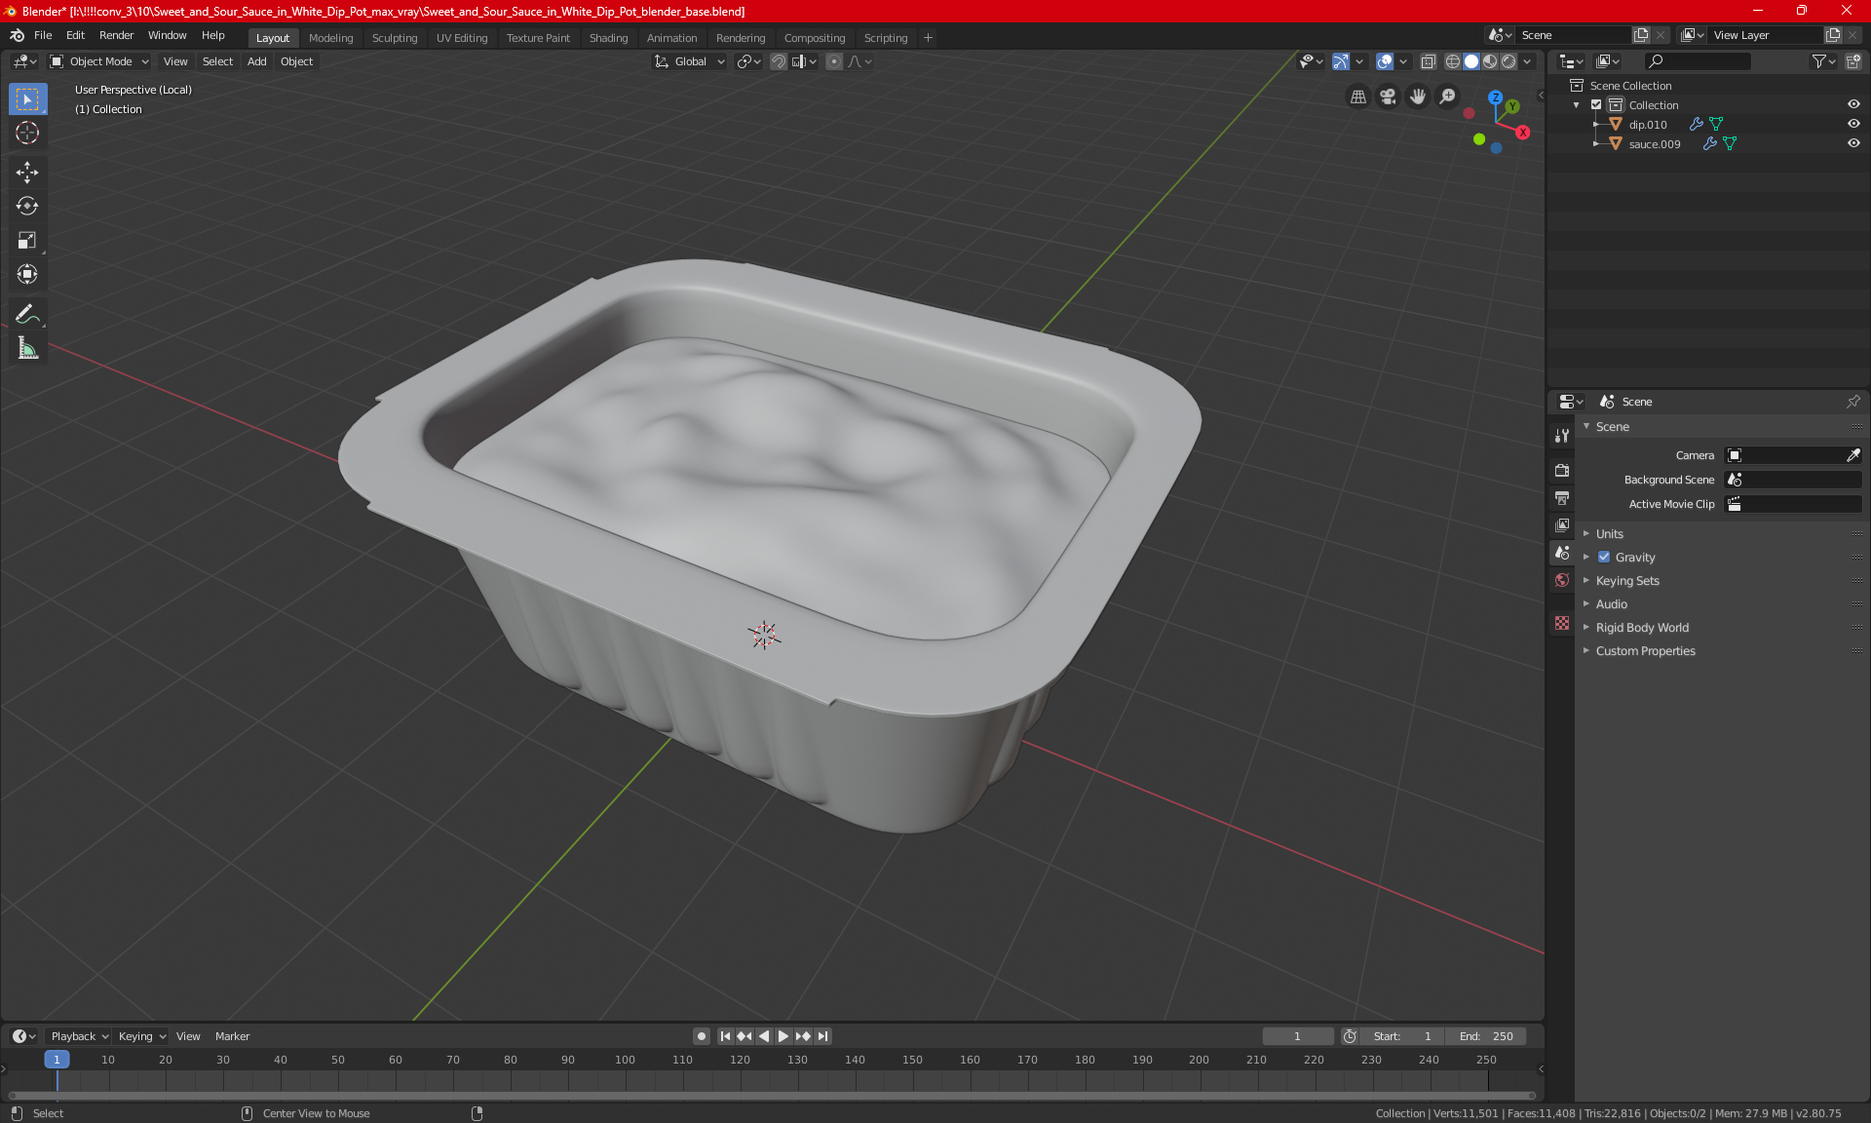
Task: Switch to camera view icon
Action: (1388, 97)
